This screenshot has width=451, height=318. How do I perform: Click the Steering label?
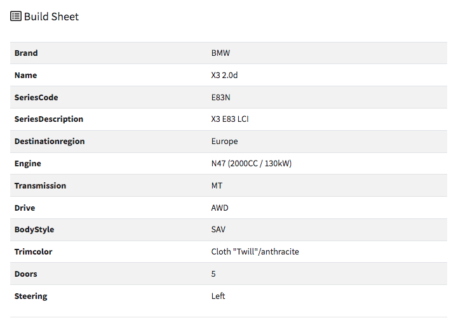30,296
